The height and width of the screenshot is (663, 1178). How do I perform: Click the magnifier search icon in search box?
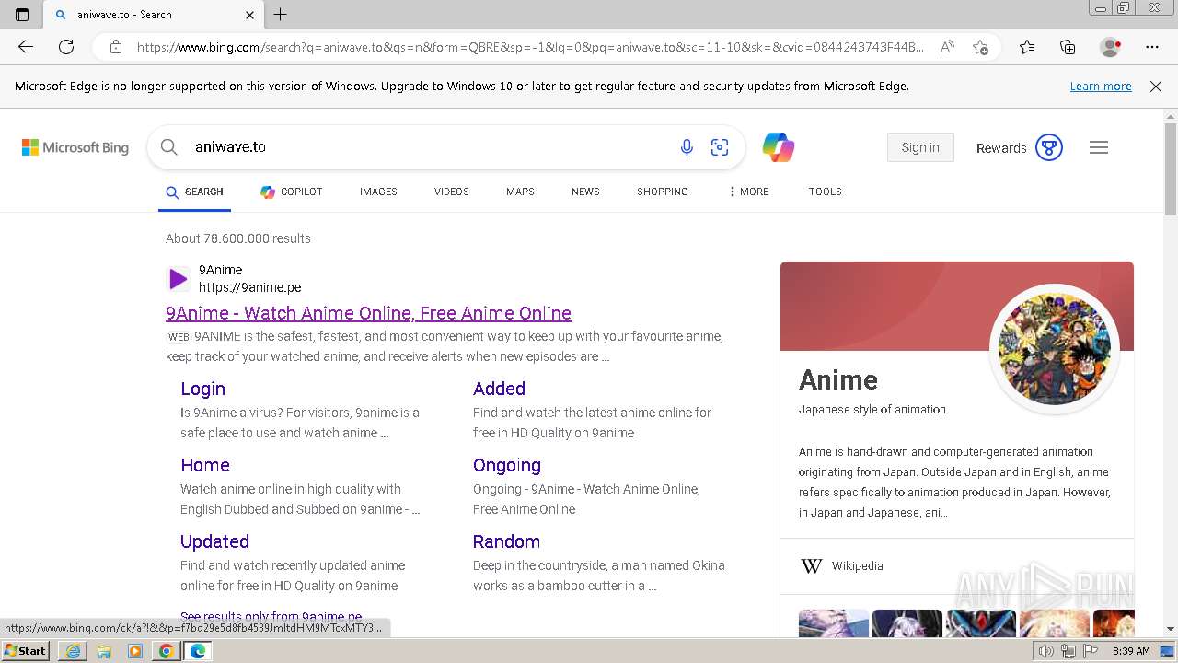coord(169,147)
